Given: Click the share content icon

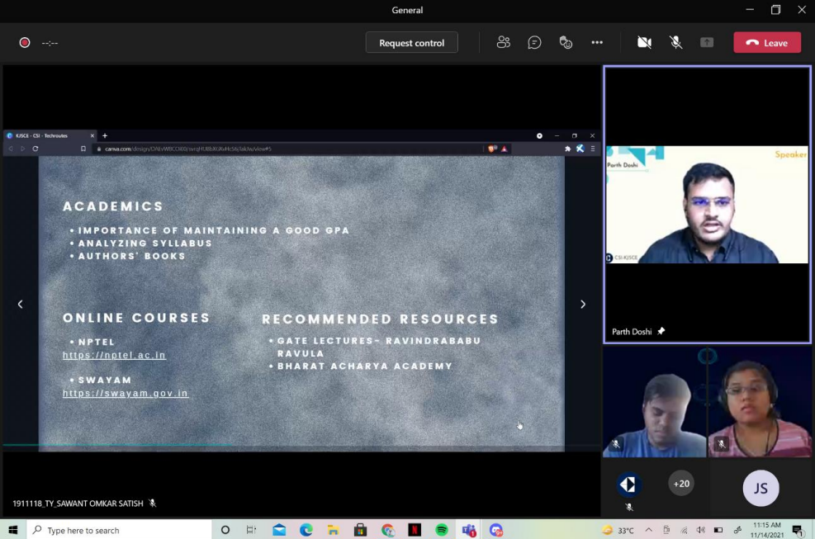Looking at the screenshot, I should click(x=707, y=43).
